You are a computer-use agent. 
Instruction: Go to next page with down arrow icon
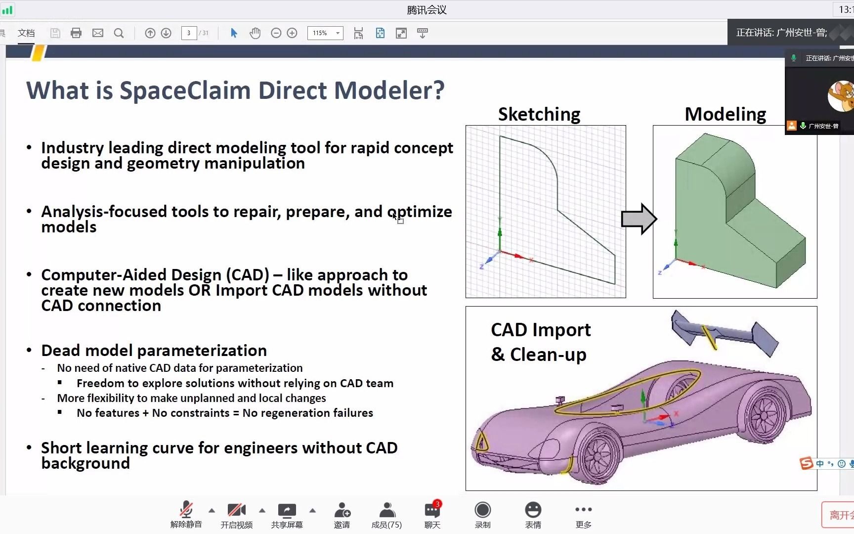coord(166,33)
